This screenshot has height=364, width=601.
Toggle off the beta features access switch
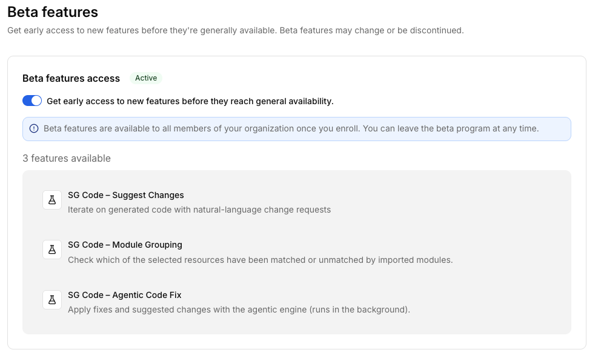(32, 101)
